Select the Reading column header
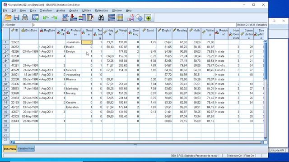This screenshot has width=289, height=162. [x=180, y=34]
